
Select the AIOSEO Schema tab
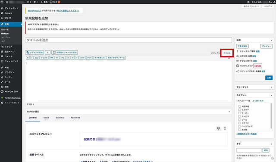tap(60, 118)
